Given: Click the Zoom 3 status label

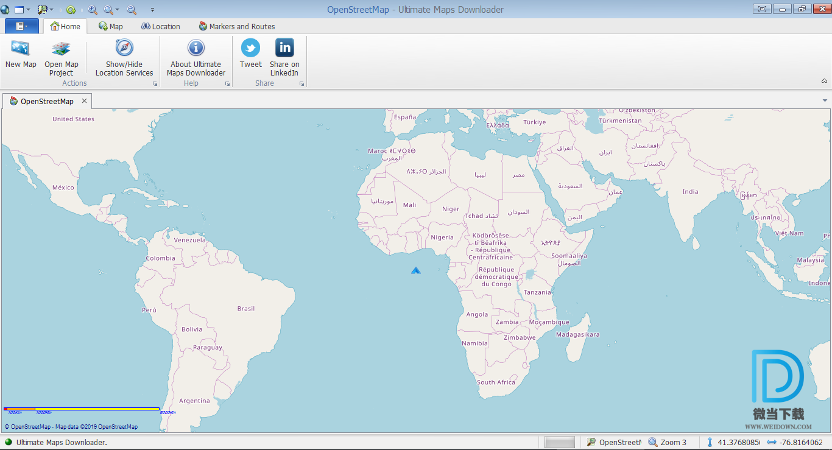Looking at the screenshot, I should [674, 443].
